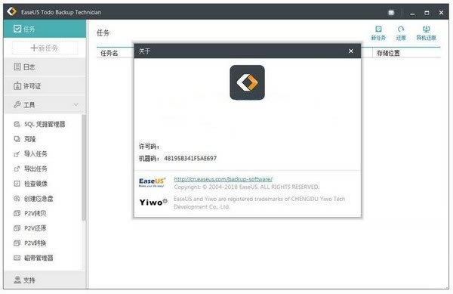Click the sidebar tools list scrollbar
Image resolution: width=453 pixels, height=294 pixels.
[x=84, y=168]
